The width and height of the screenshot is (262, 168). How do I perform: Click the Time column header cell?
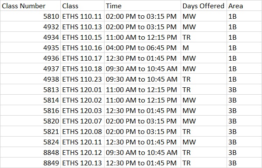click(x=142, y=6)
